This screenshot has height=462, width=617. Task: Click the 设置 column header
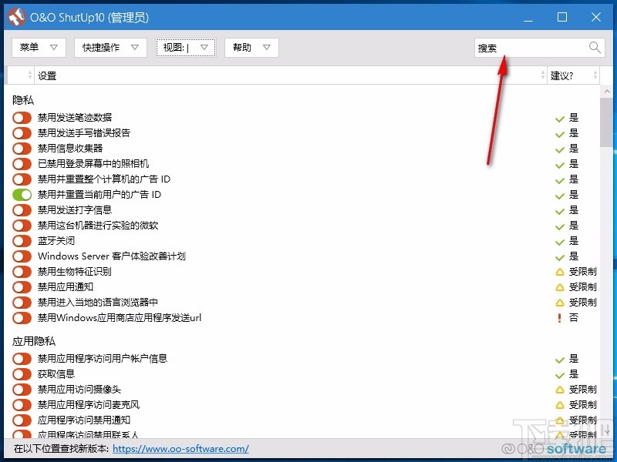point(46,75)
